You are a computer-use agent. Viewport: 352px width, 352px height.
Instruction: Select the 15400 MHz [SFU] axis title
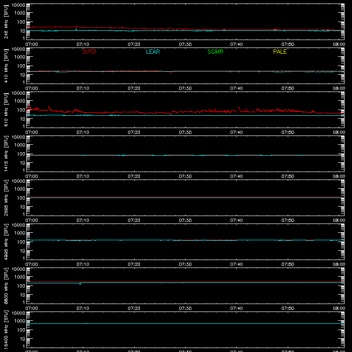(6, 330)
